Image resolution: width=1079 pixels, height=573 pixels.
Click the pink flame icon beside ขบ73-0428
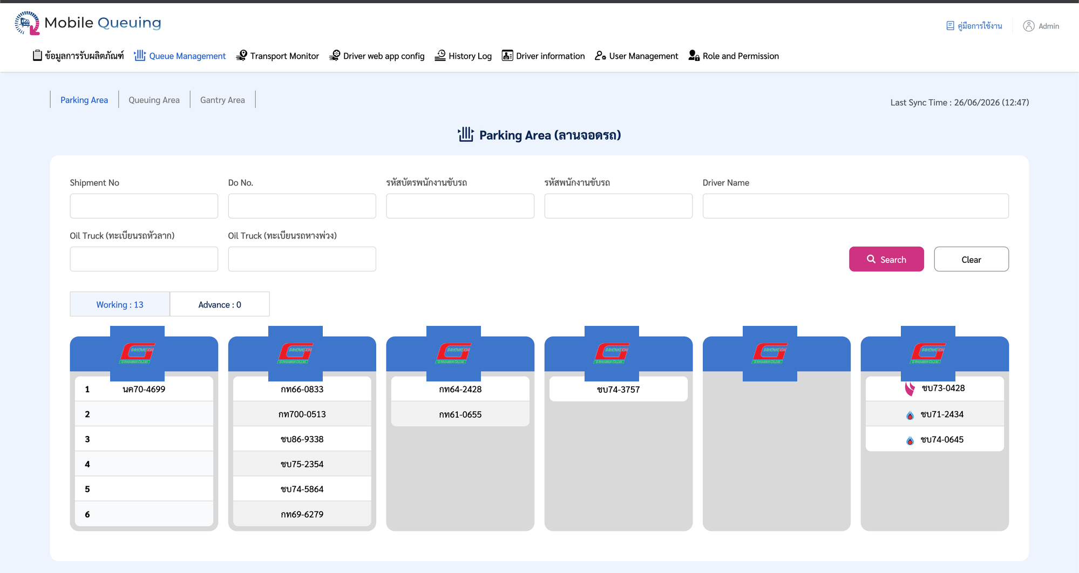(x=910, y=388)
